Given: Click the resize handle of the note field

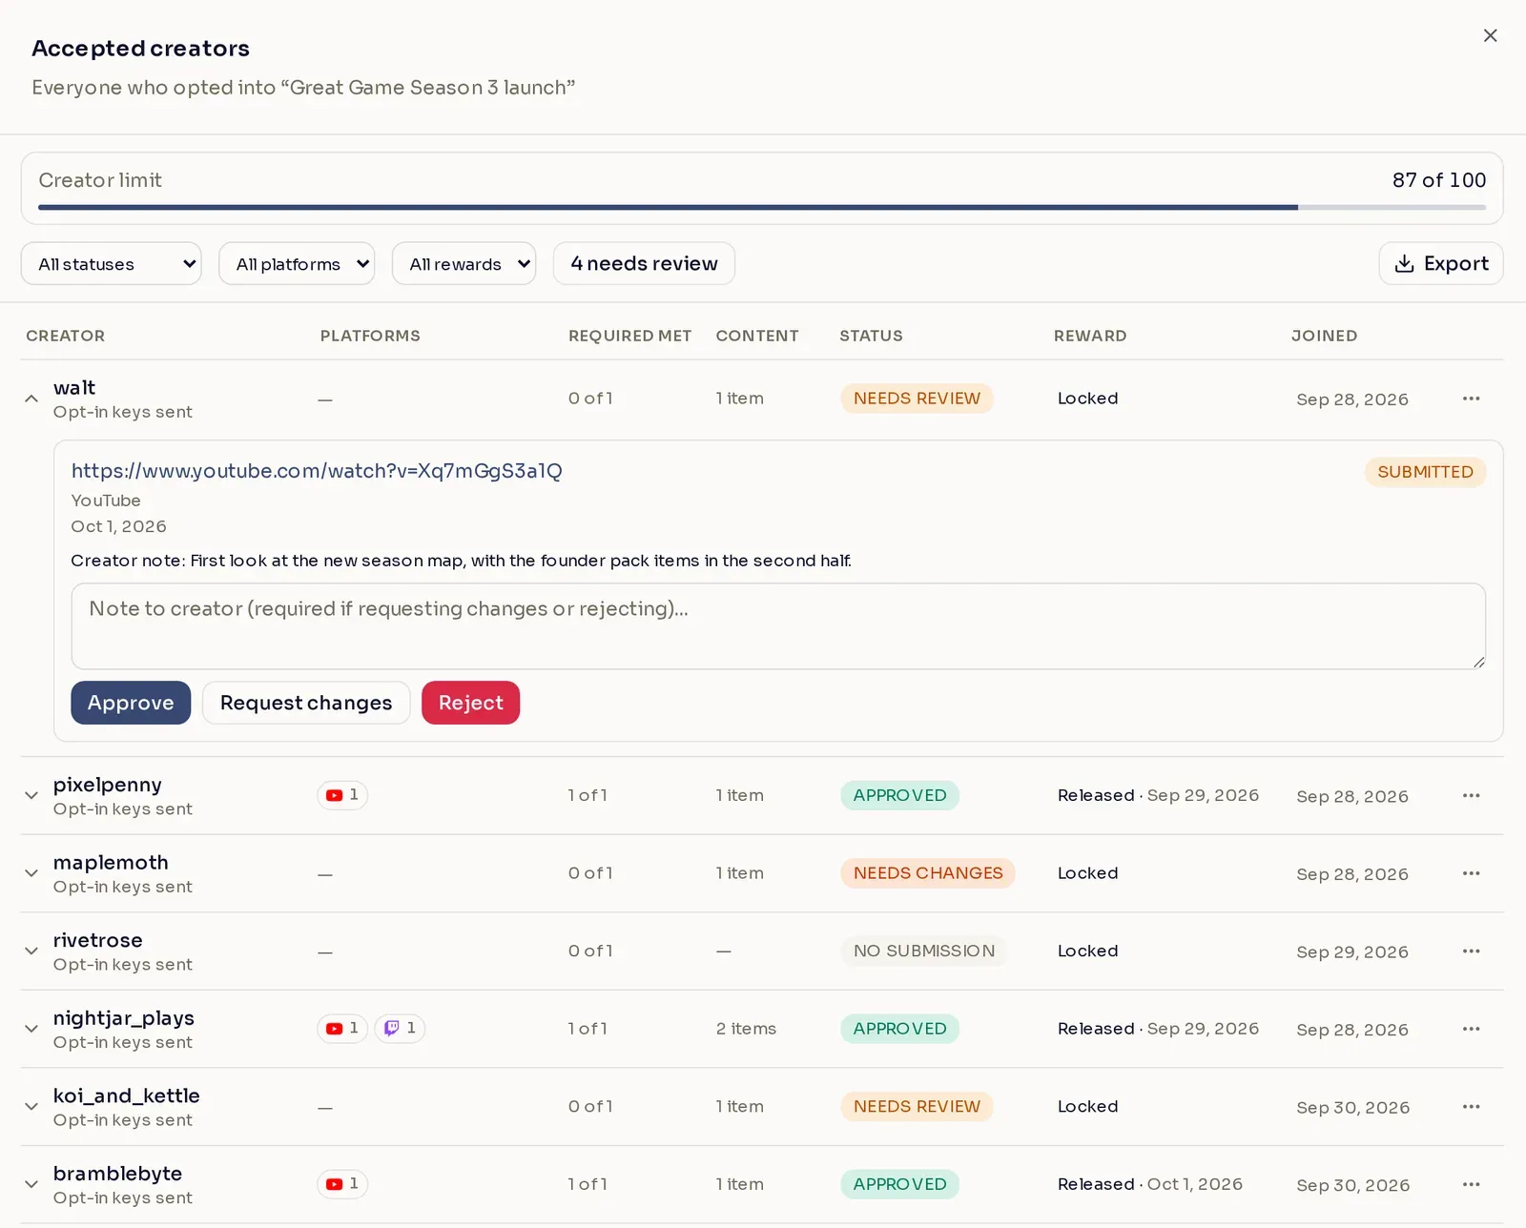Looking at the screenshot, I should (x=1478, y=662).
